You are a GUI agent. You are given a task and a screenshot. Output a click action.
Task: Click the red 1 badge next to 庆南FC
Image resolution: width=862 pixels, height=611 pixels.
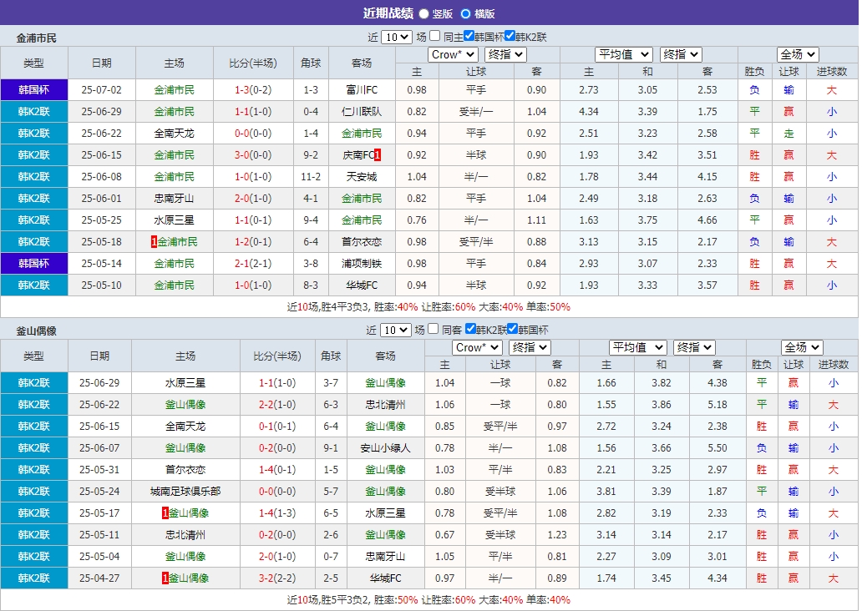pos(378,154)
